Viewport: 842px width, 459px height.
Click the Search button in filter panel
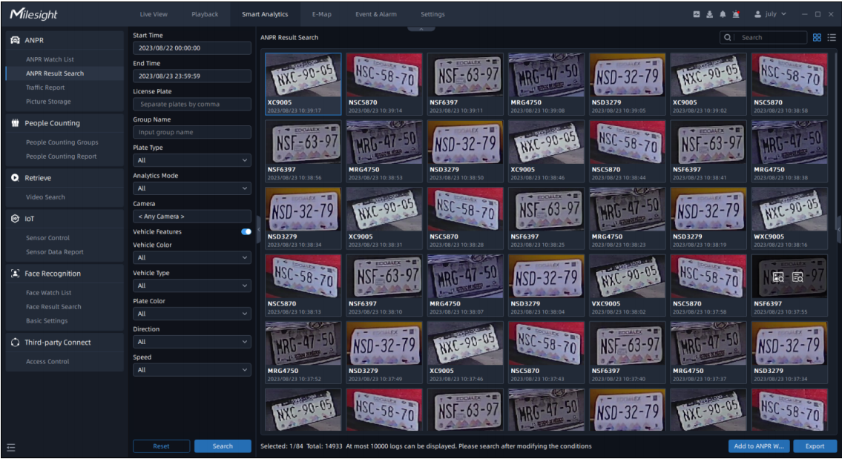(223, 446)
